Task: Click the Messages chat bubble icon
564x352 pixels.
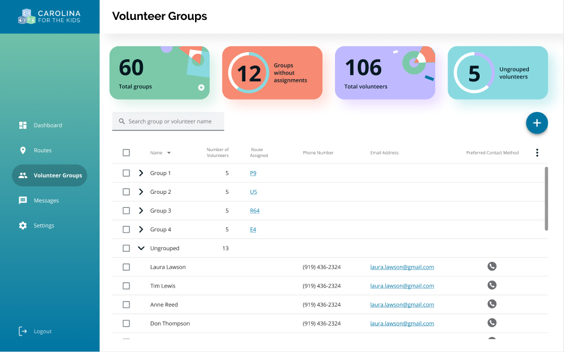Action: coord(23,200)
